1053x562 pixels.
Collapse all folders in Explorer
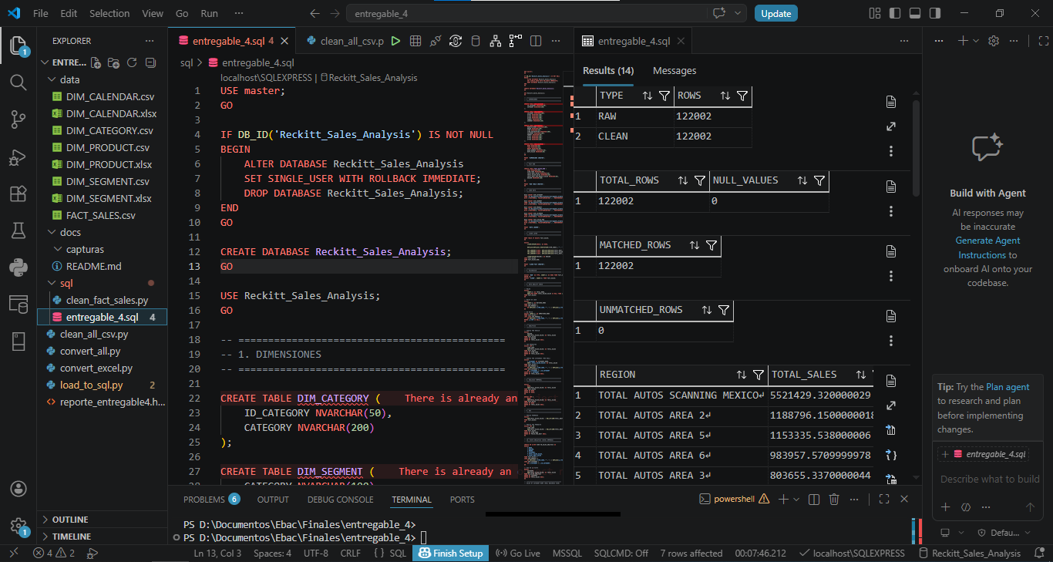(150, 62)
